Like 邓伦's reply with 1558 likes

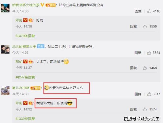(x=145, y=26)
